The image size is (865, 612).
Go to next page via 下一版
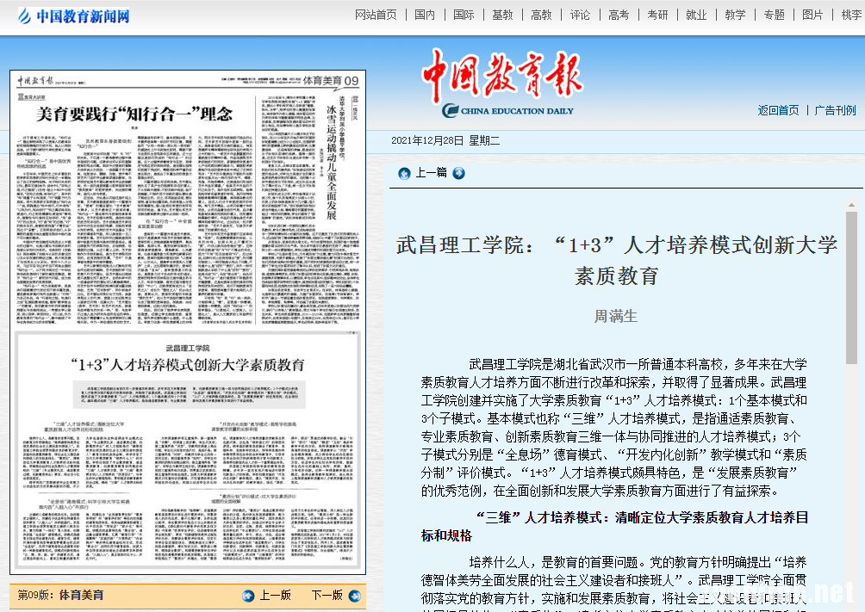327,596
